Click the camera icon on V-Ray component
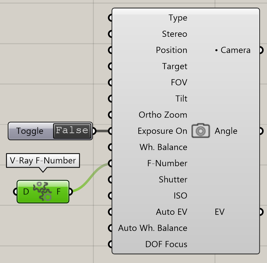Image resolution: width=267 pixels, height=263 pixels. tap(200, 131)
